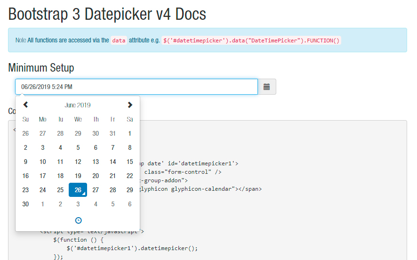Choose June 21 in the calendar
This screenshot has width=417, height=260.
[113, 176]
